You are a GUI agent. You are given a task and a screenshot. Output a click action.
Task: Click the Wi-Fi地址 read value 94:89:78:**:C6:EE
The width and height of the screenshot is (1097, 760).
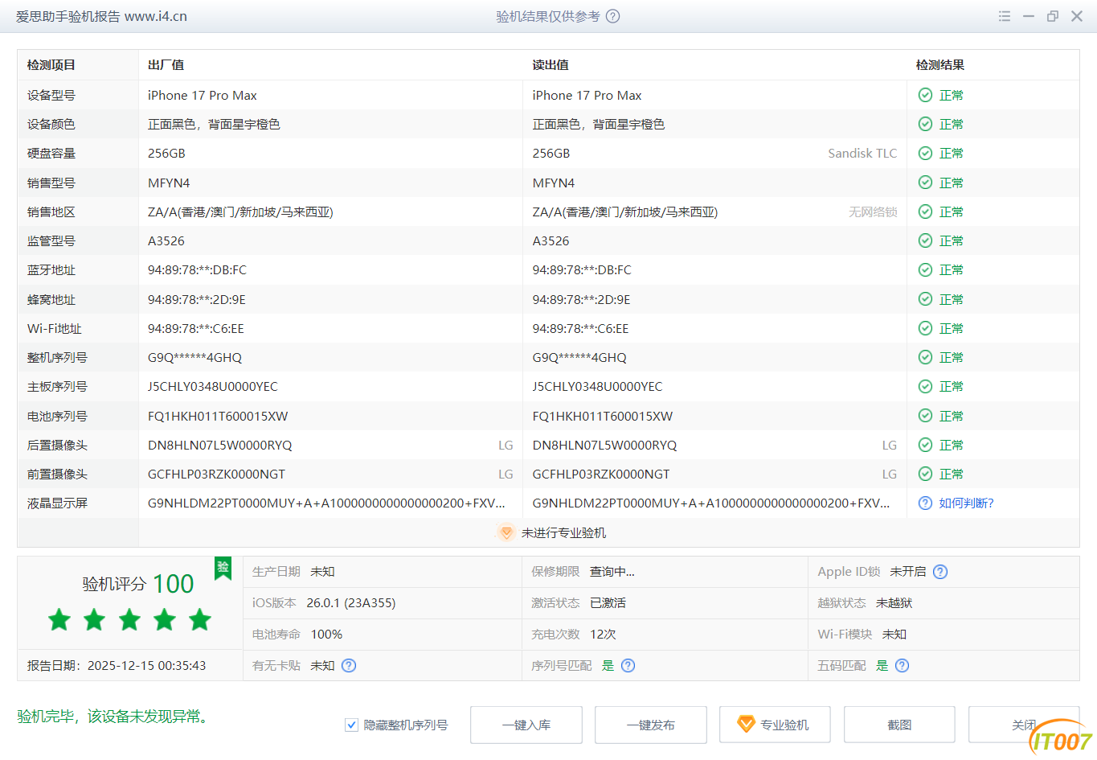click(580, 328)
